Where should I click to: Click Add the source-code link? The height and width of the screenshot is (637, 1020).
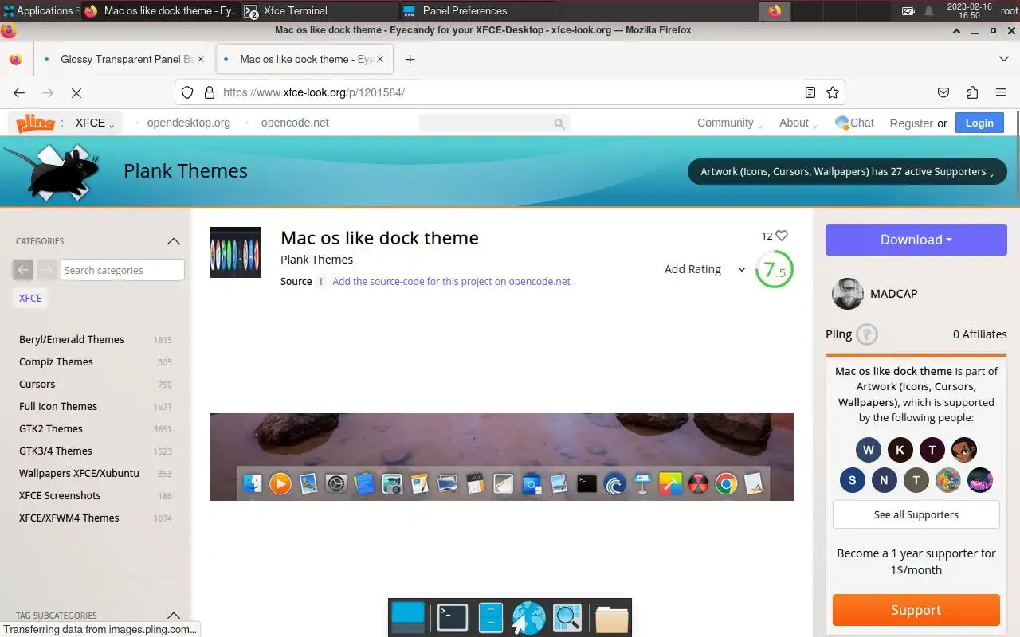tap(451, 281)
